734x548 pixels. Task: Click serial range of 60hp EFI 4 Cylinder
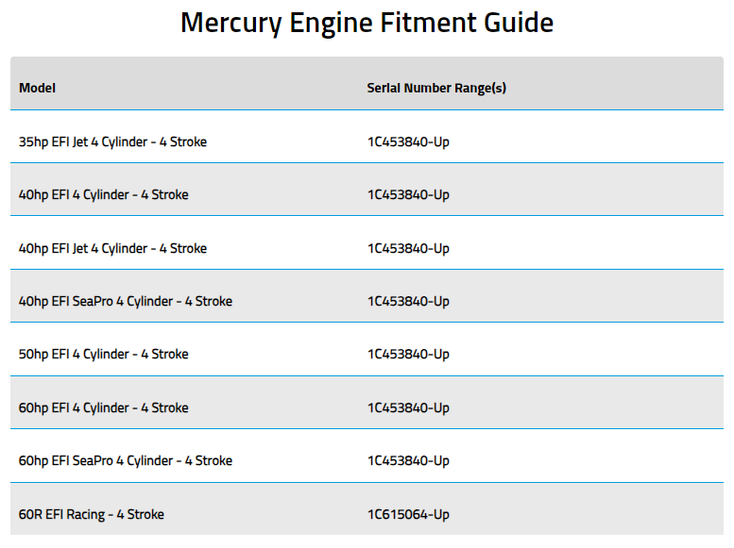click(408, 407)
